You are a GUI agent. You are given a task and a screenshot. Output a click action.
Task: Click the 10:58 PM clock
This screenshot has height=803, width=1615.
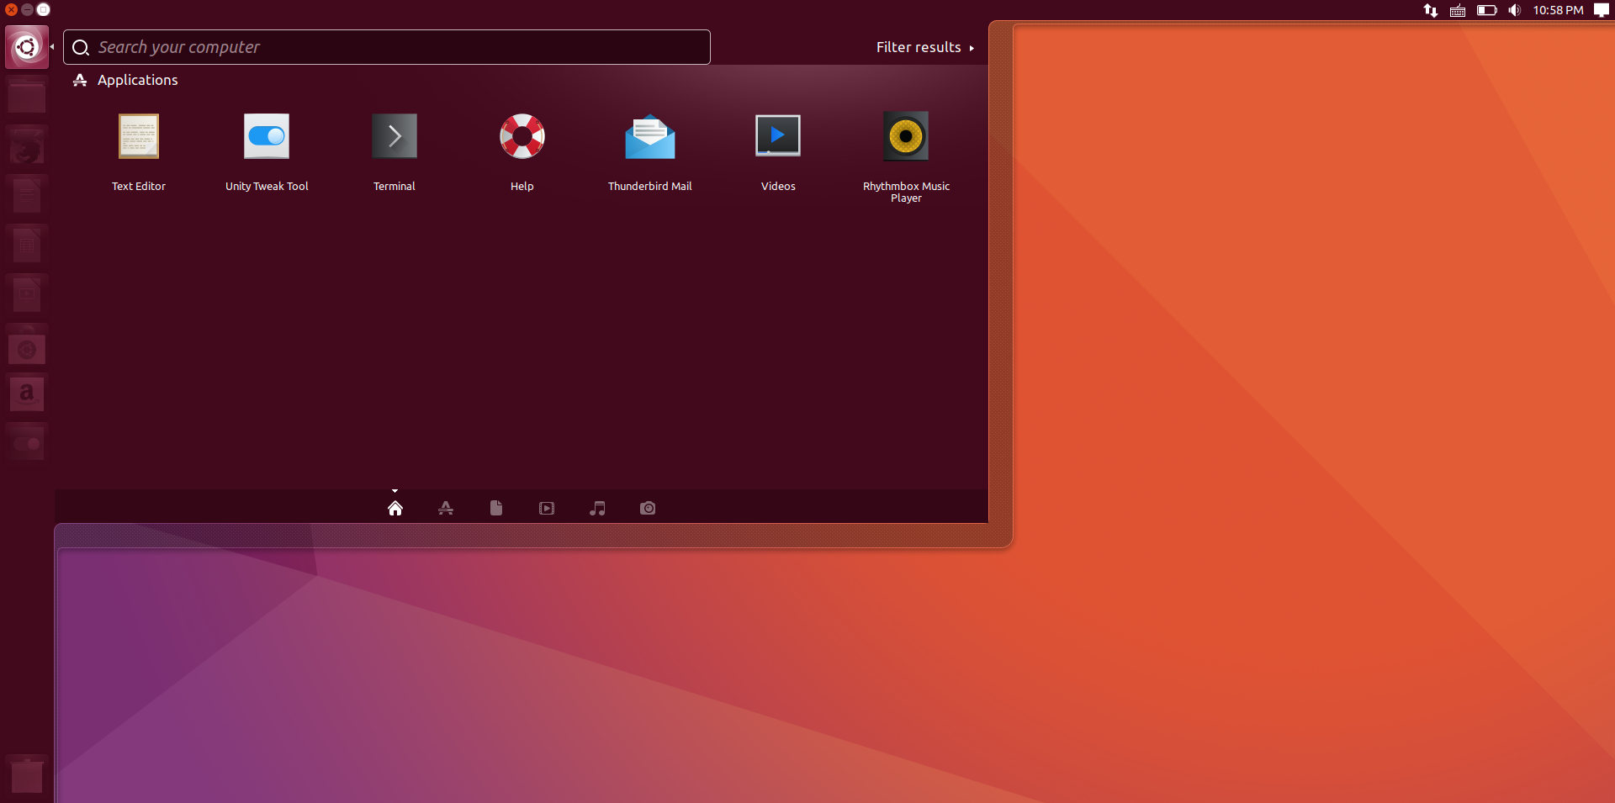click(x=1558, y=10)
